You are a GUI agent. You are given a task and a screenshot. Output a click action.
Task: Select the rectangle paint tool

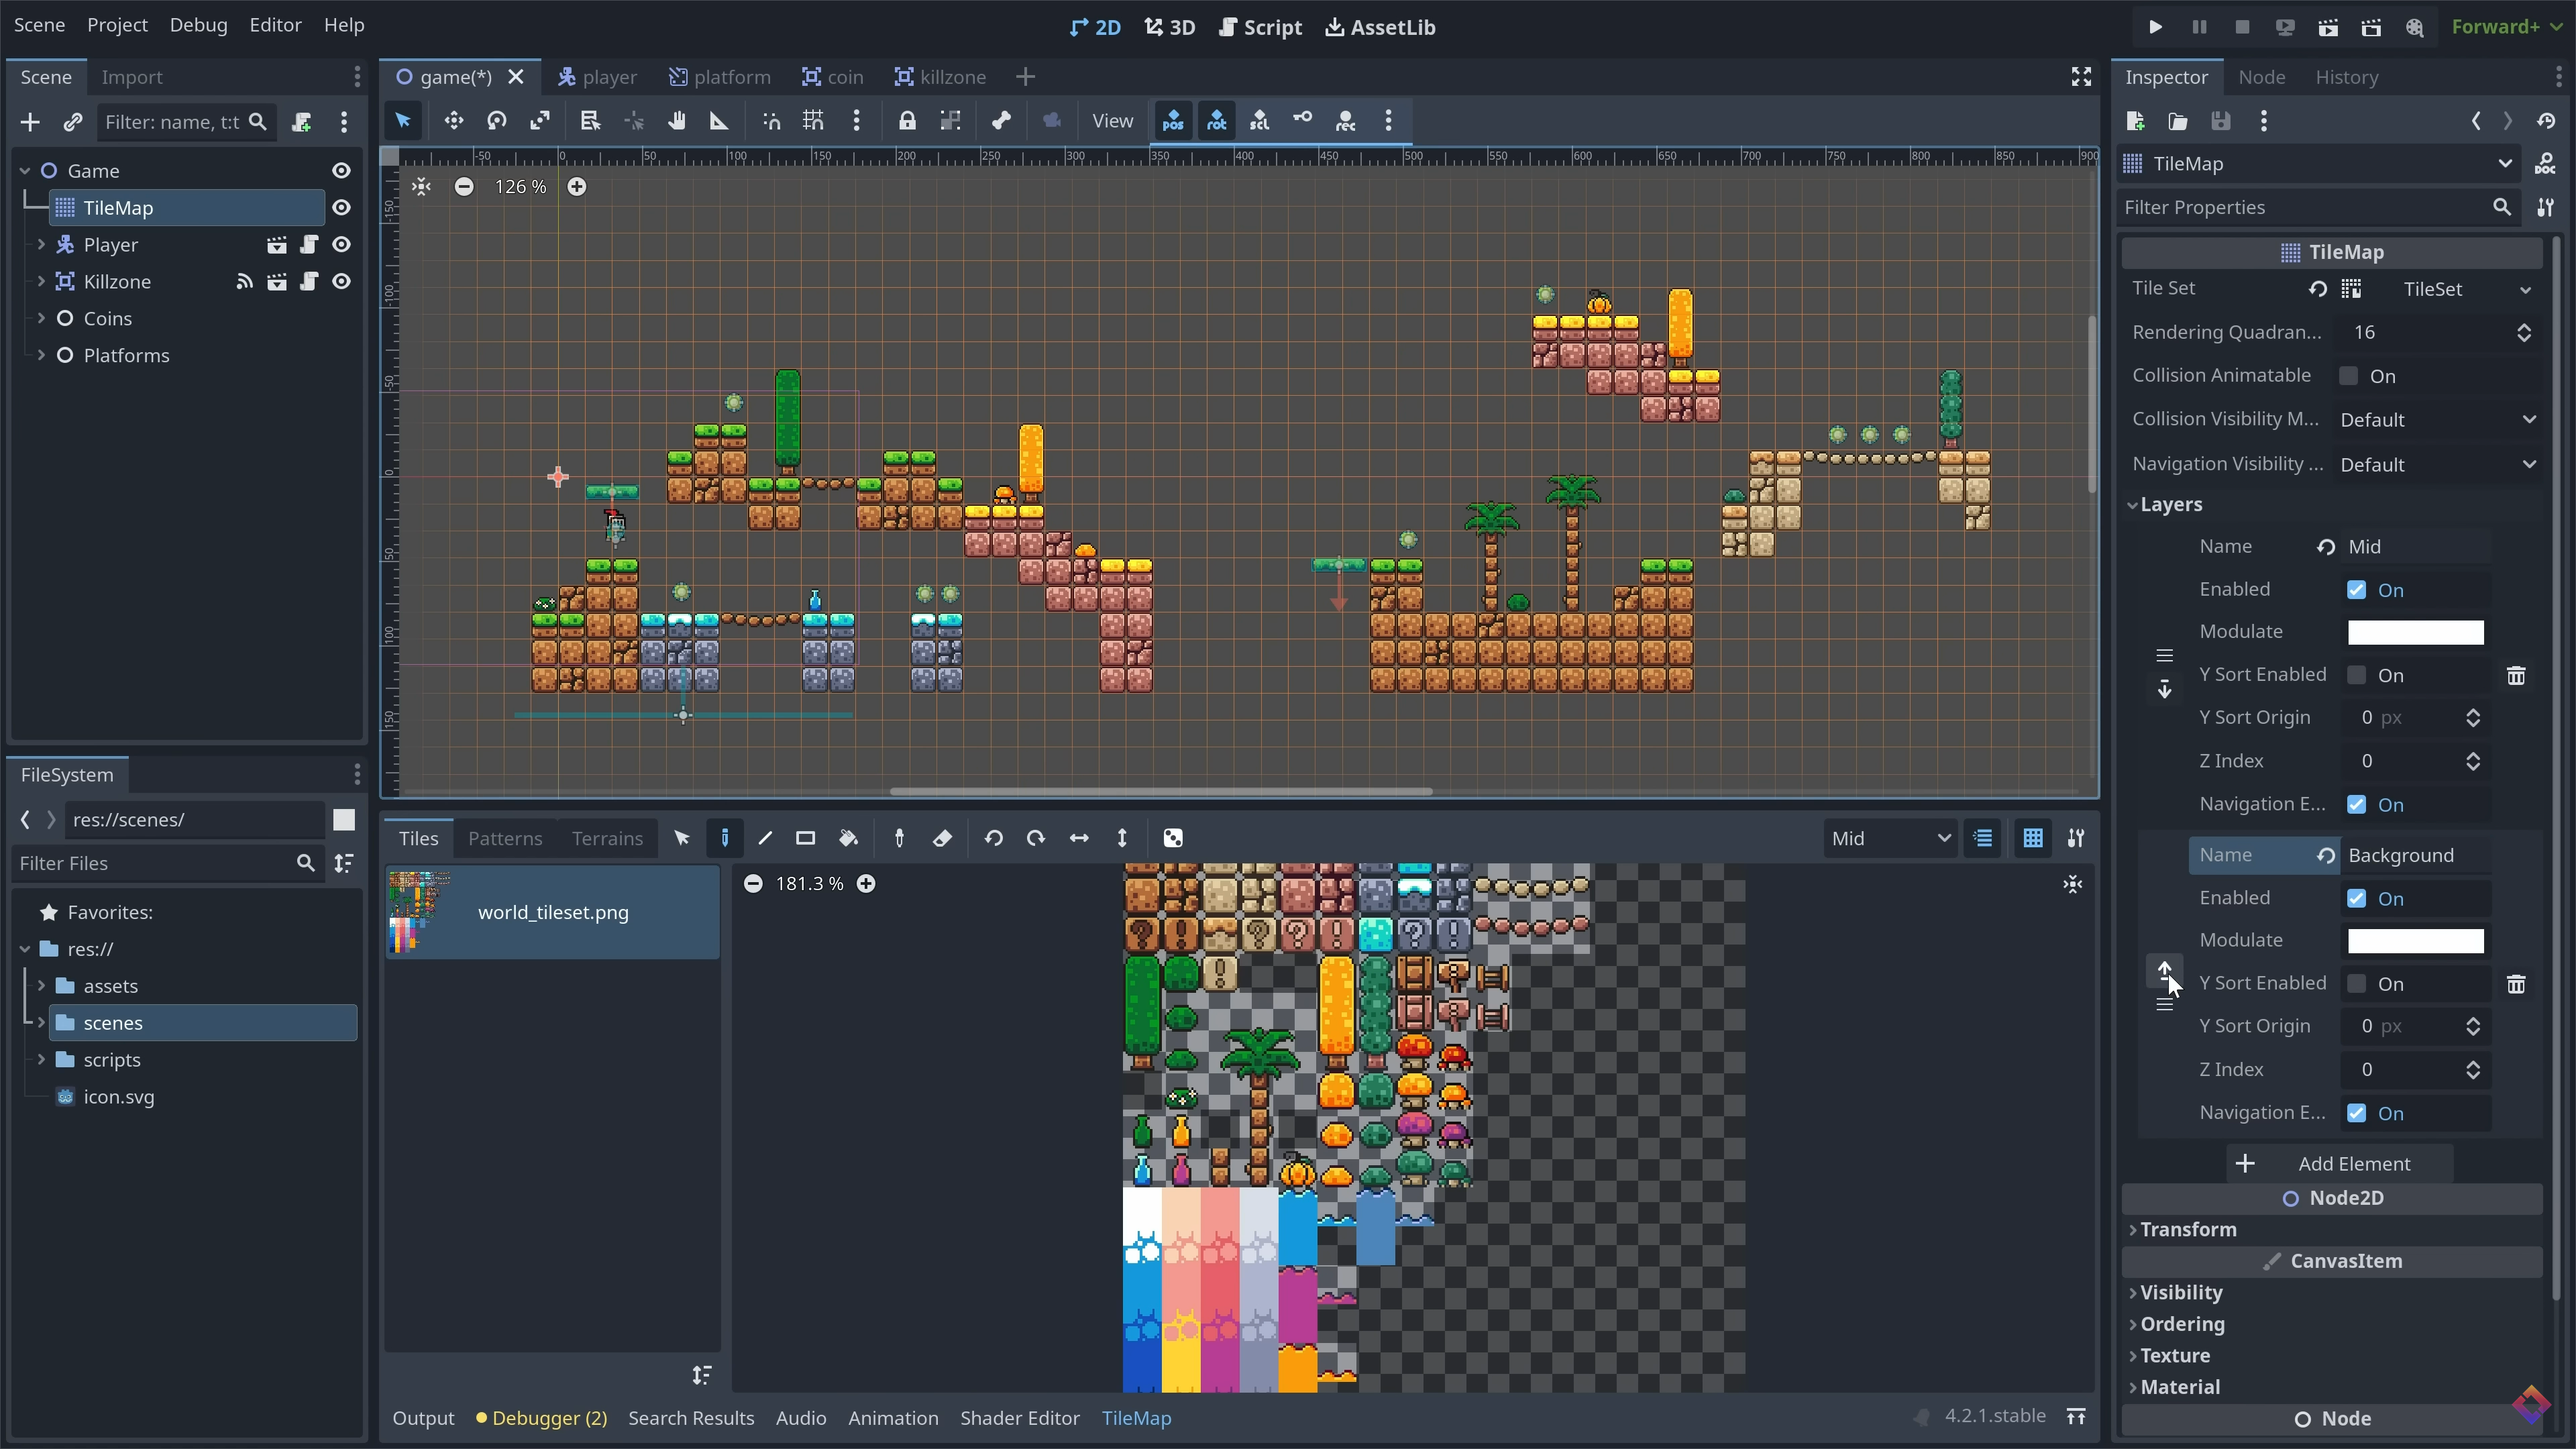tap(805, 838)
